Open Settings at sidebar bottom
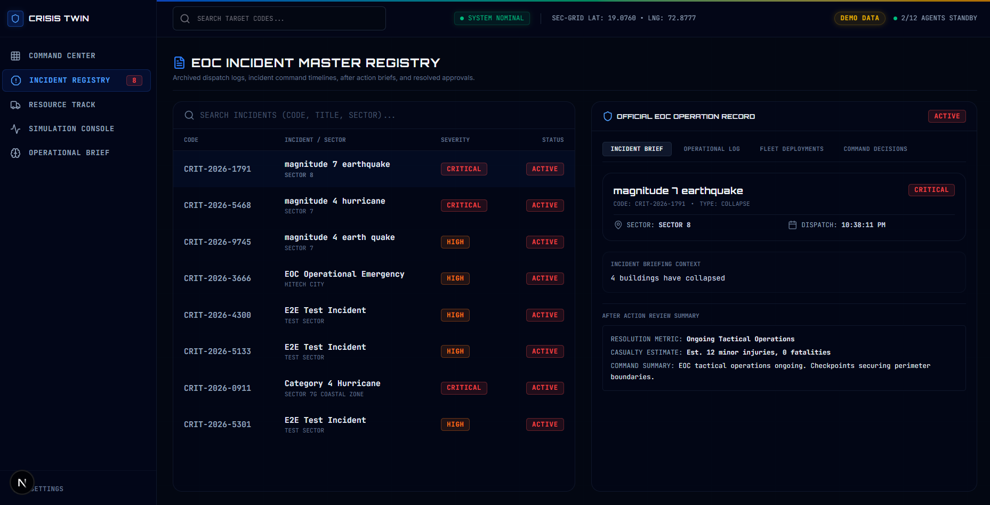 (x=47, y=489)
